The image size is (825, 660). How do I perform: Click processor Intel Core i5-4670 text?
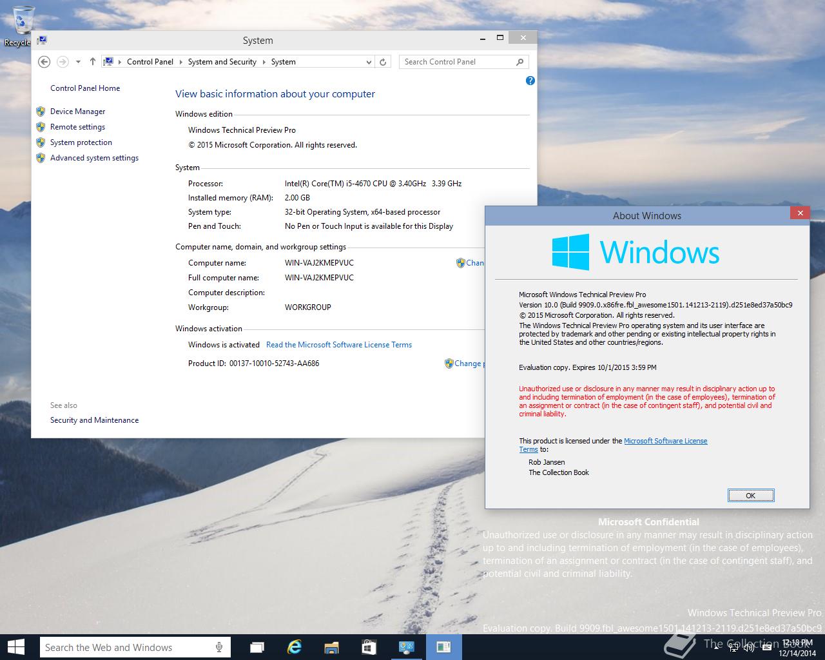coord(373,184)
